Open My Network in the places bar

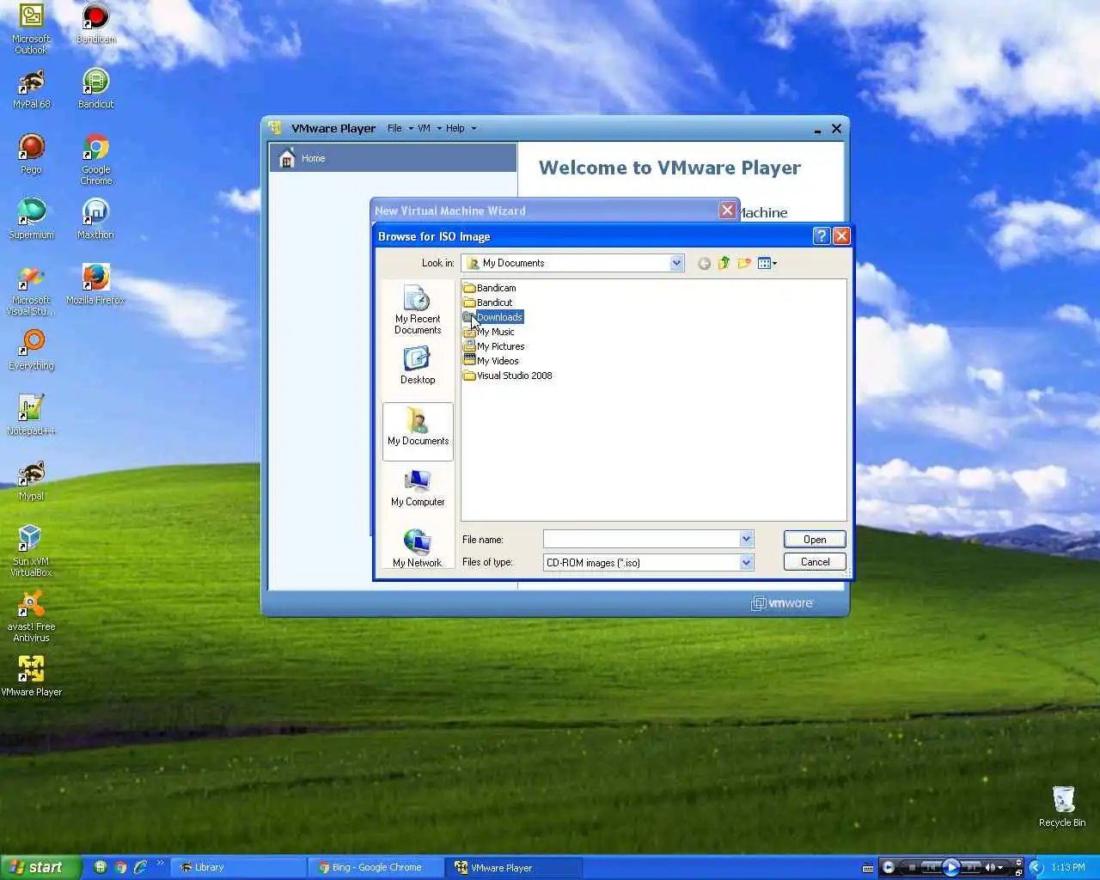click(418, 547)
